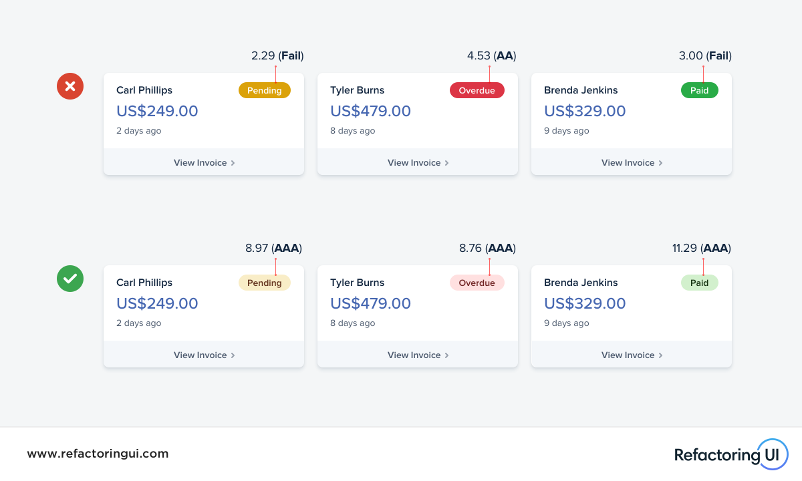802x481 pixels.
Task: Open the www.refactoringui.com link
Action: [x=98, y=454]
